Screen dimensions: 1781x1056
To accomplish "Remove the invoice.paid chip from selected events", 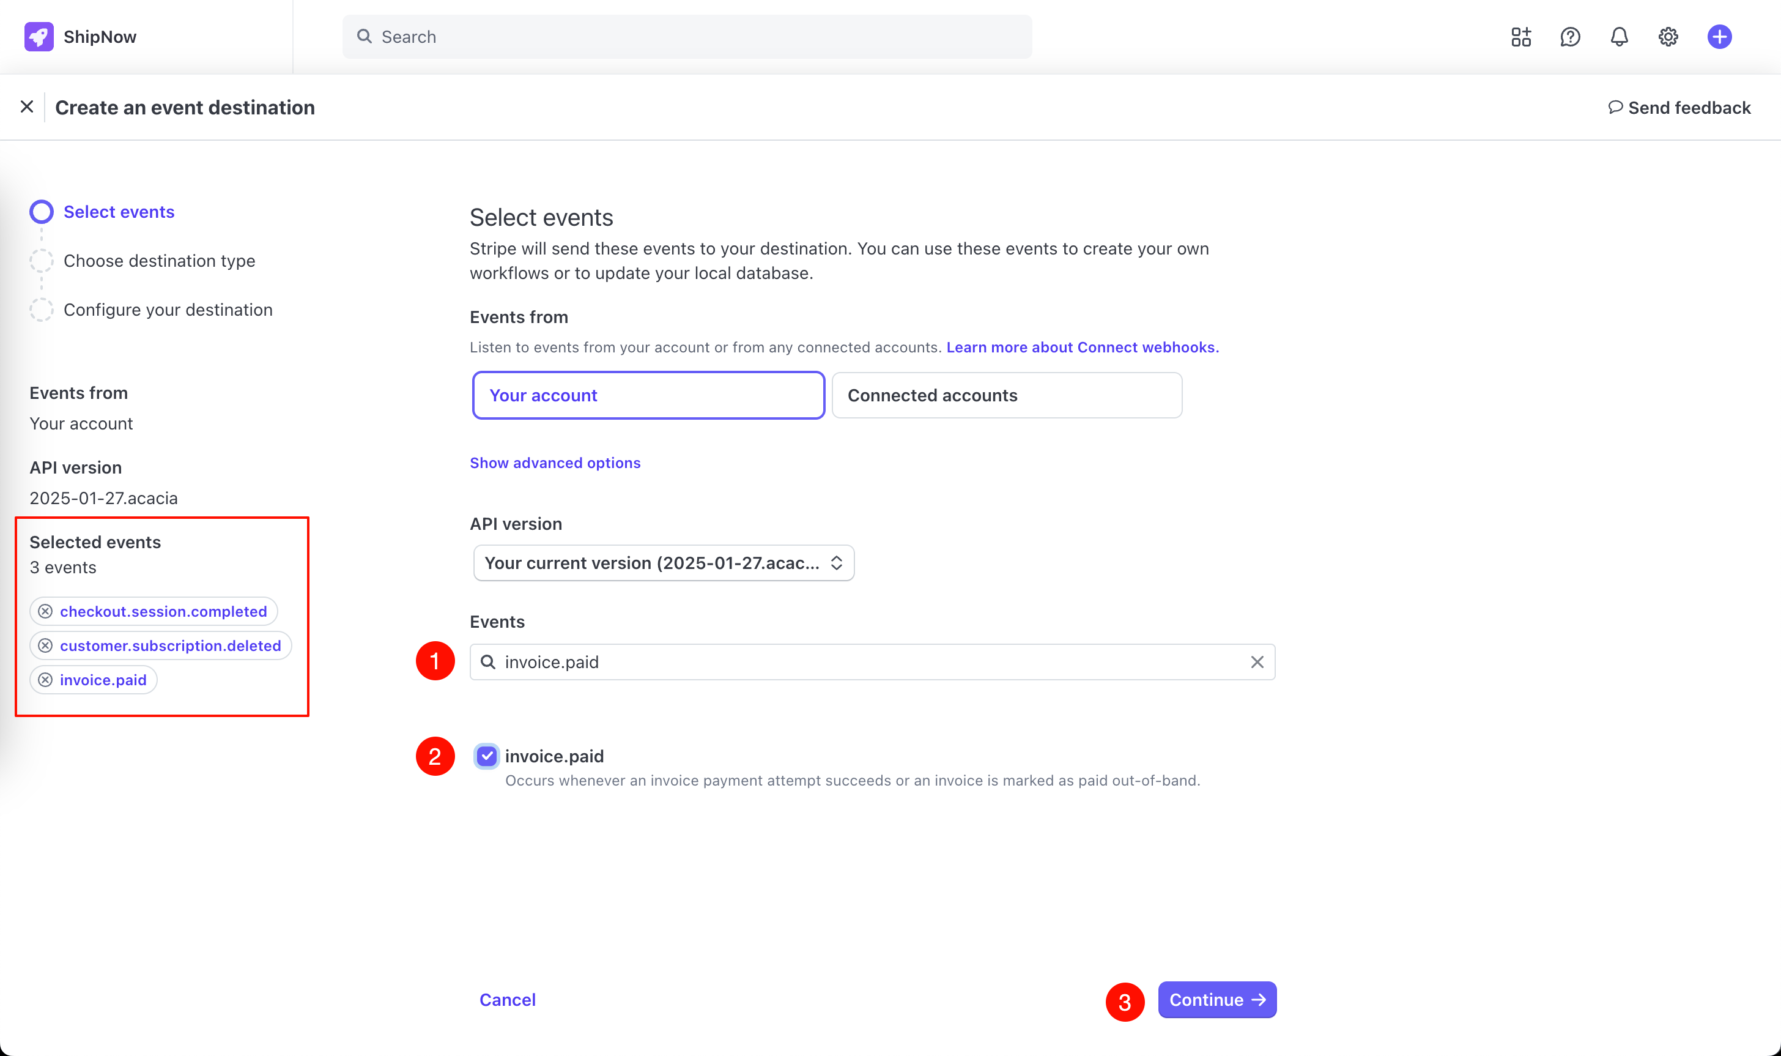I will pyautogui.click(x=45, y=680).
